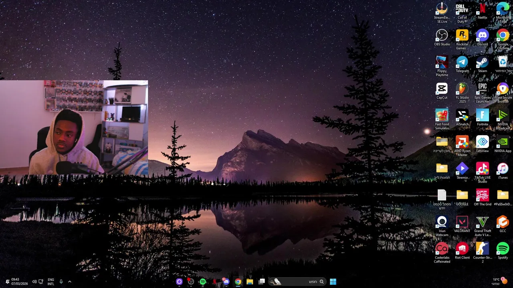Launch the Call of Duty desktop shortcut
Screen dimensions: 513x288
pos(462,12)
